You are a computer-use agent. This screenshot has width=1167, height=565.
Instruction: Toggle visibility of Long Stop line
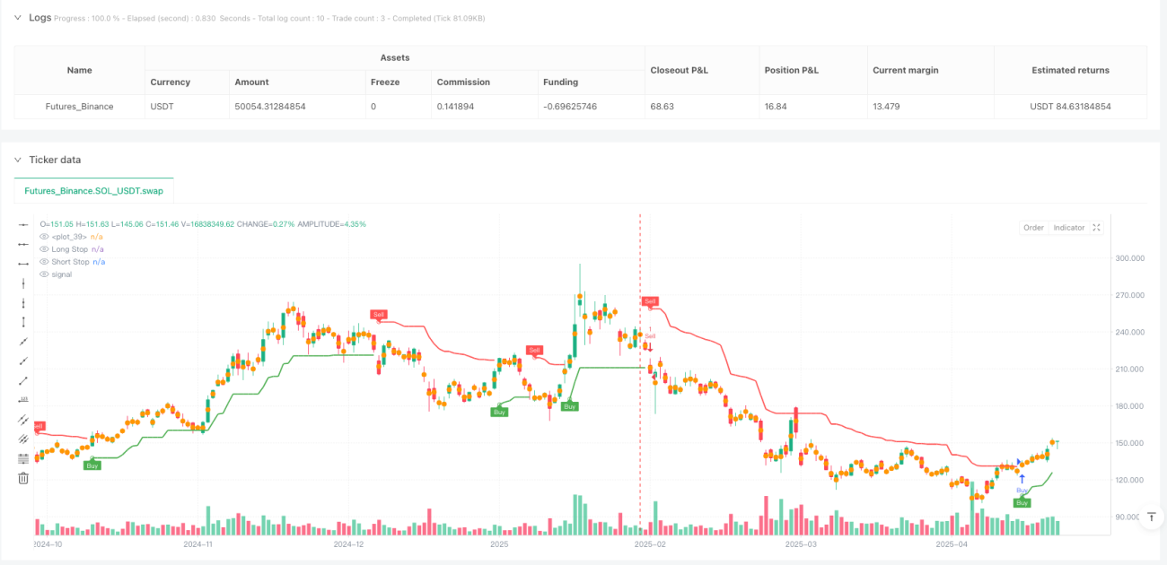click(44, 248)
